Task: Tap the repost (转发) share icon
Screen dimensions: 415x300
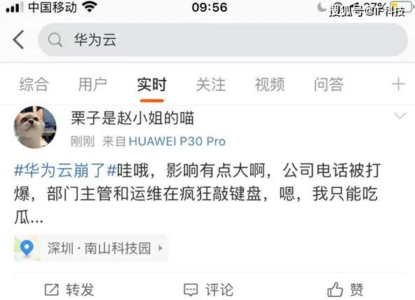Action: pos(52,289)
